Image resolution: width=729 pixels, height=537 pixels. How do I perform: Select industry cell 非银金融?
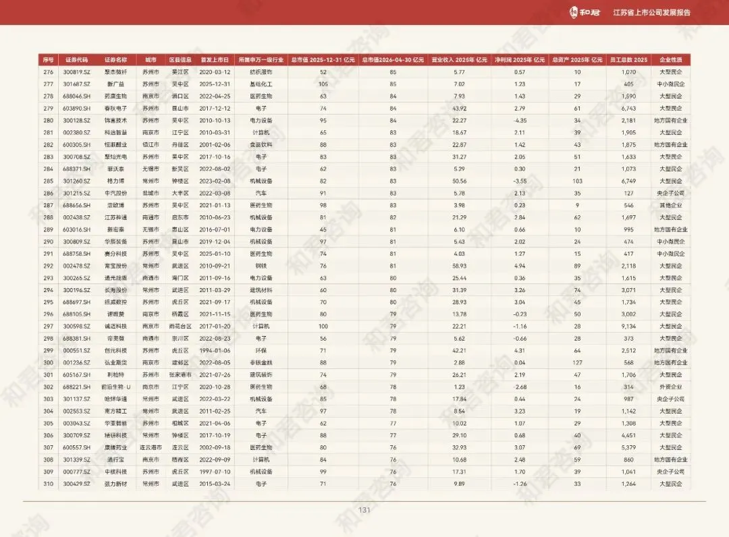(x=261, y=363)
